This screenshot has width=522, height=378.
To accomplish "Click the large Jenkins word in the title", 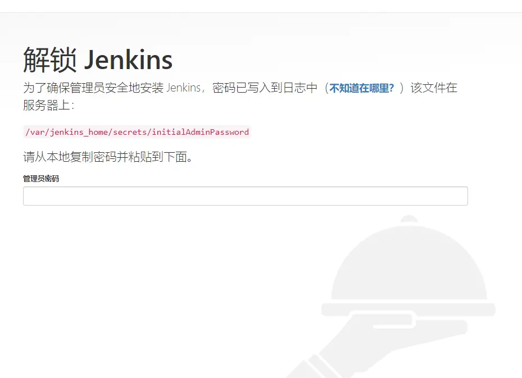I will tap(129, 60).
